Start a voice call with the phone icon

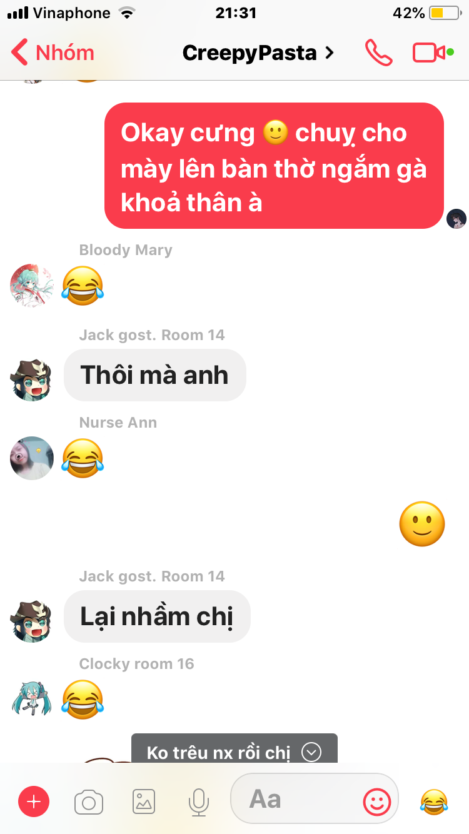pos(379,53)
